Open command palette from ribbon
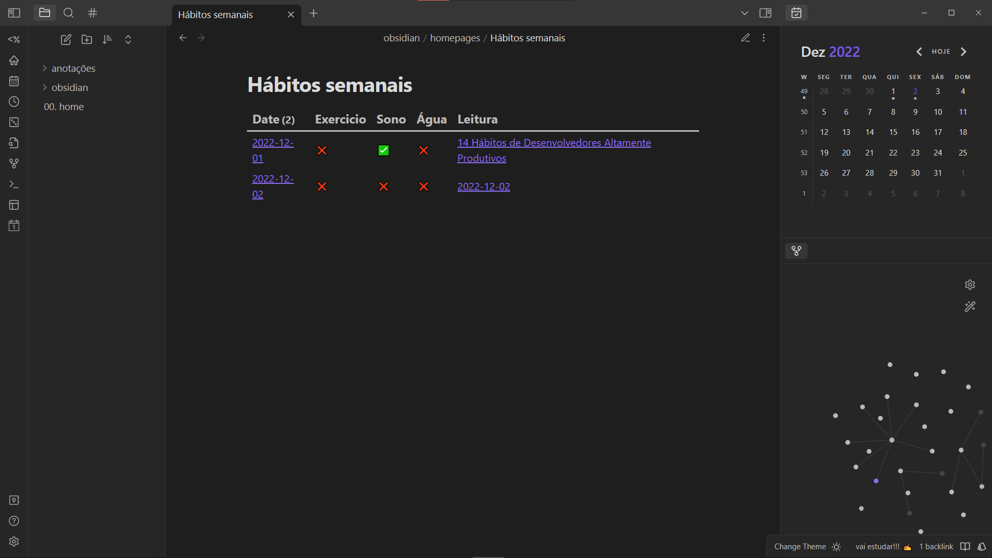The image size is (992, 558). [x=14, y=184]
